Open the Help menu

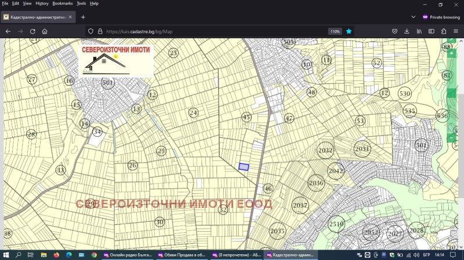pyautogui.click(x=94, y=3)
